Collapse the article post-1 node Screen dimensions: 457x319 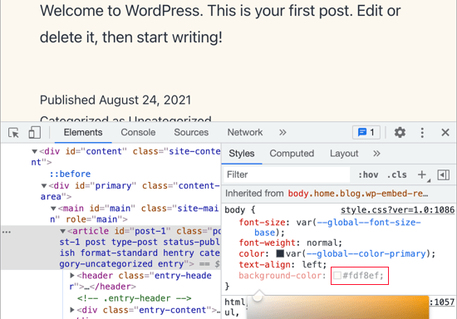(62, 231)
